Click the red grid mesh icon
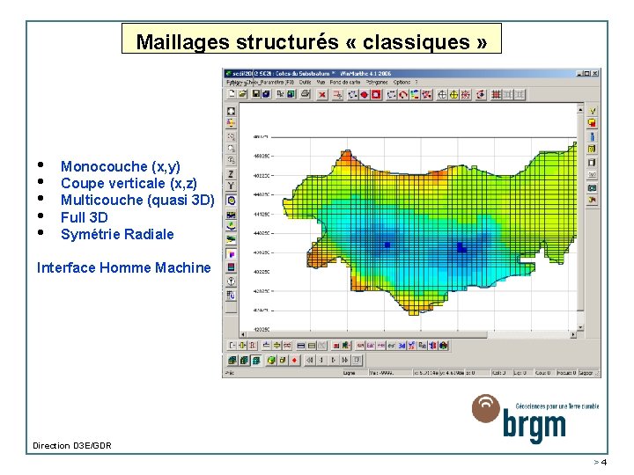This screenshot has width=634, height=475. click(496, 95)
